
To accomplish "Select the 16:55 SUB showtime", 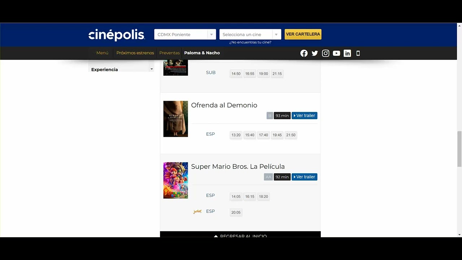I will click(x=250, y=74).
